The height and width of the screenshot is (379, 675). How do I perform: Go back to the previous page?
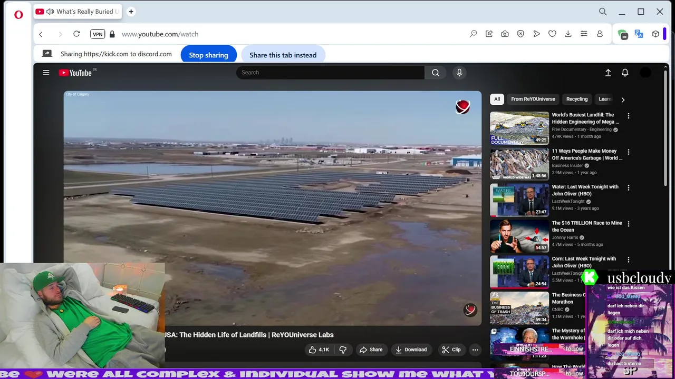[41, 34]
